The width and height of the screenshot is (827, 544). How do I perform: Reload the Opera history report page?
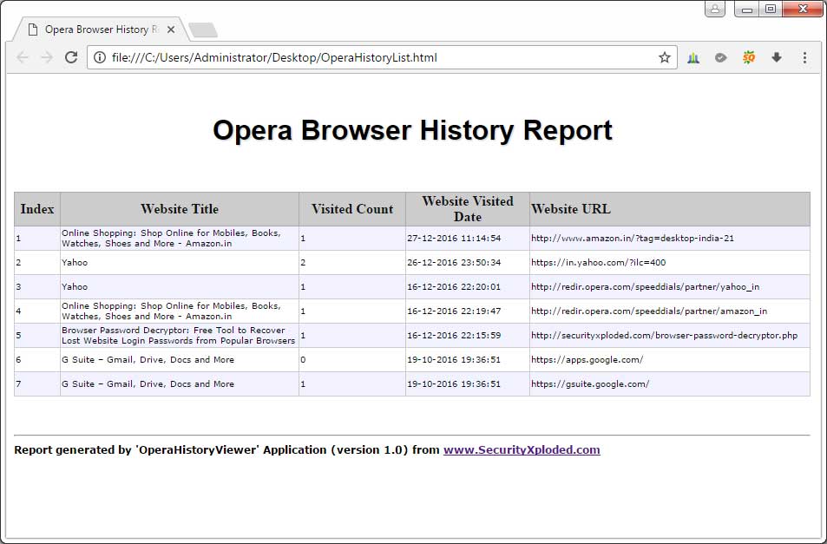coord(71,57)
